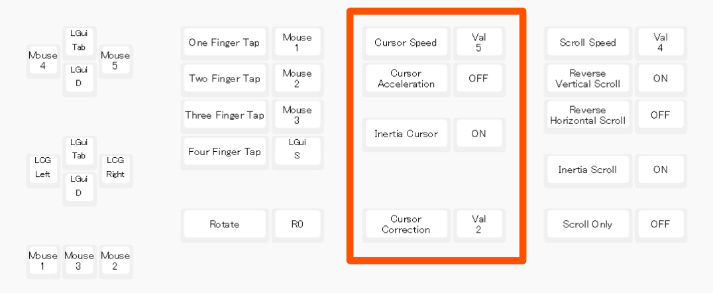Select Four Finger Tap LGui S assignment
Viewport: 713px width, 293px height.
click(x=297, y=152)
